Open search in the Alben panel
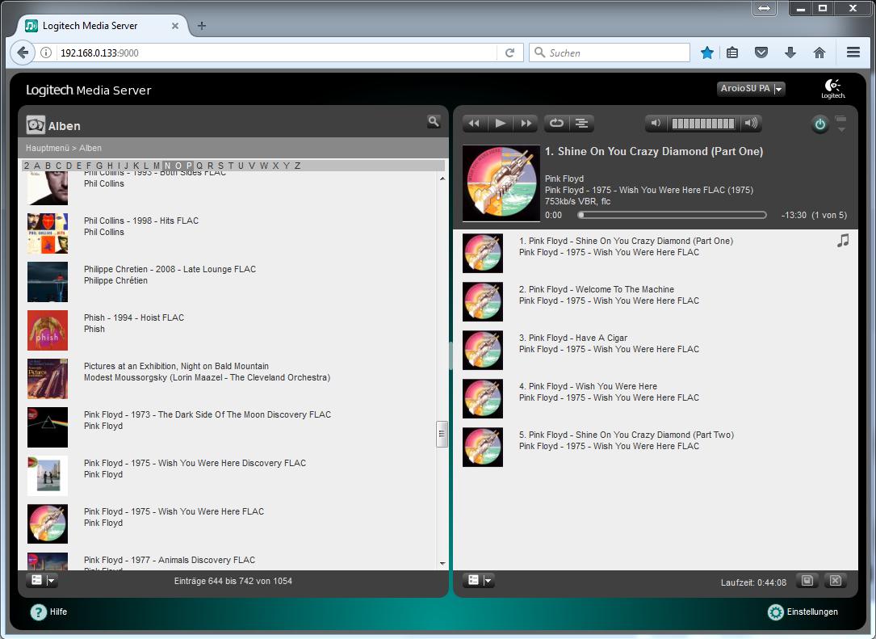Image resolution: width=876 pixels, height=639 pixels. coord(434,121)
